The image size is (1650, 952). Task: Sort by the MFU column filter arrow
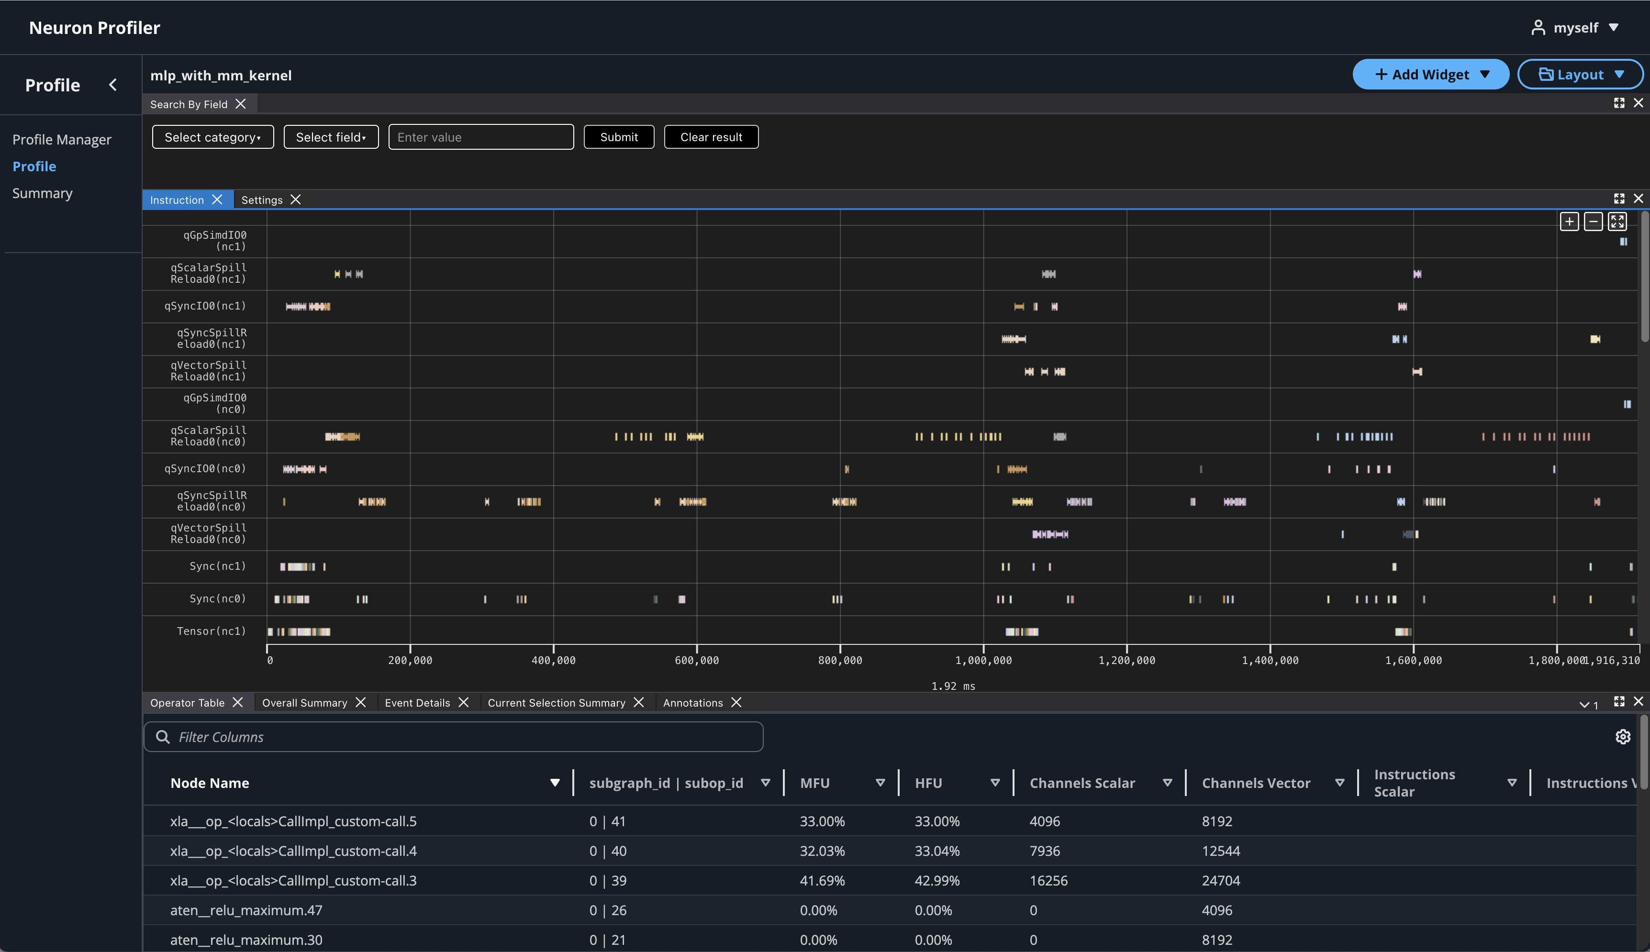pyautogui.click(x=880, y=783)
